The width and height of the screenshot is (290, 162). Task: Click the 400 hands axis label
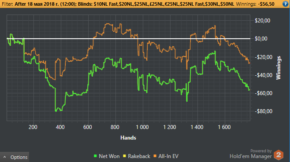coord(60,127)
